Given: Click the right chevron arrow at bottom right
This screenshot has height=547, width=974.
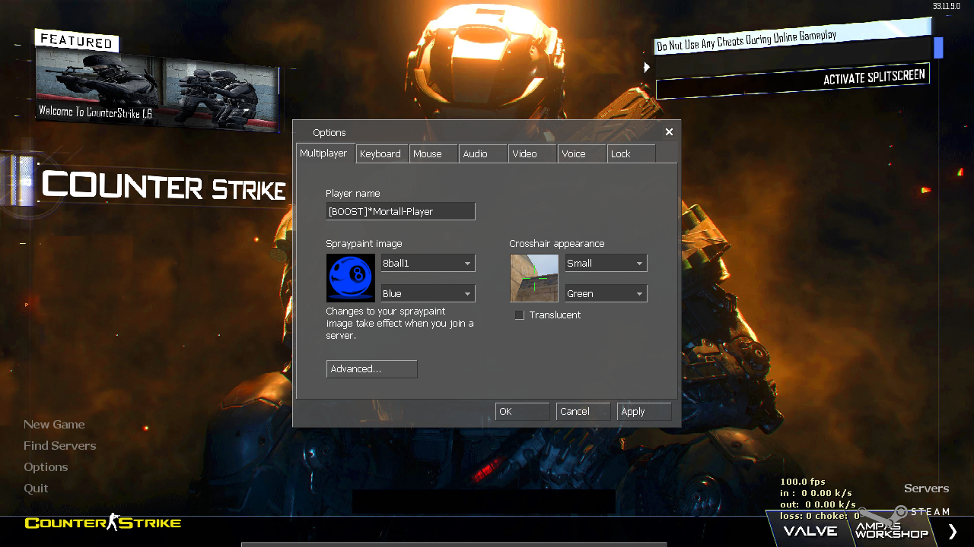Looking at the screenshot, I should point(952,531).
